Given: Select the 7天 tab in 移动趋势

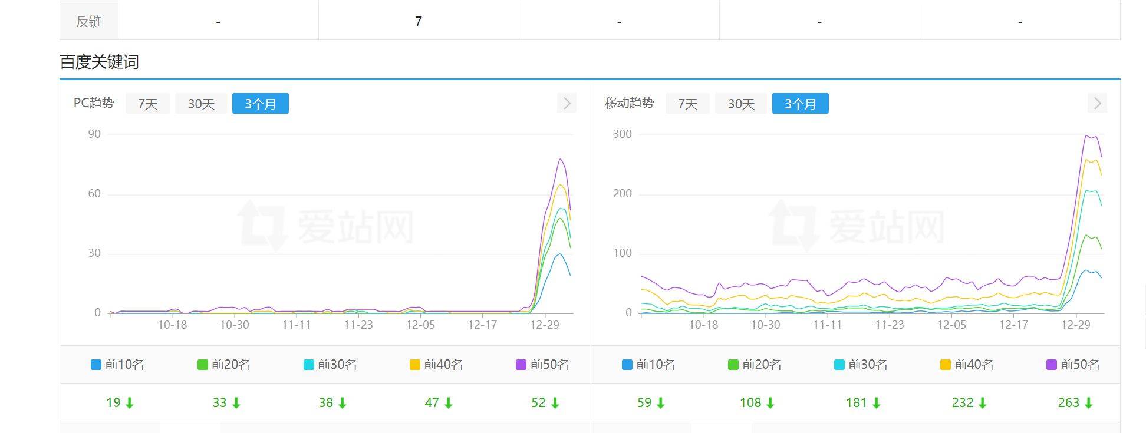Looking at the screenshot, I should tap(687, 104).
